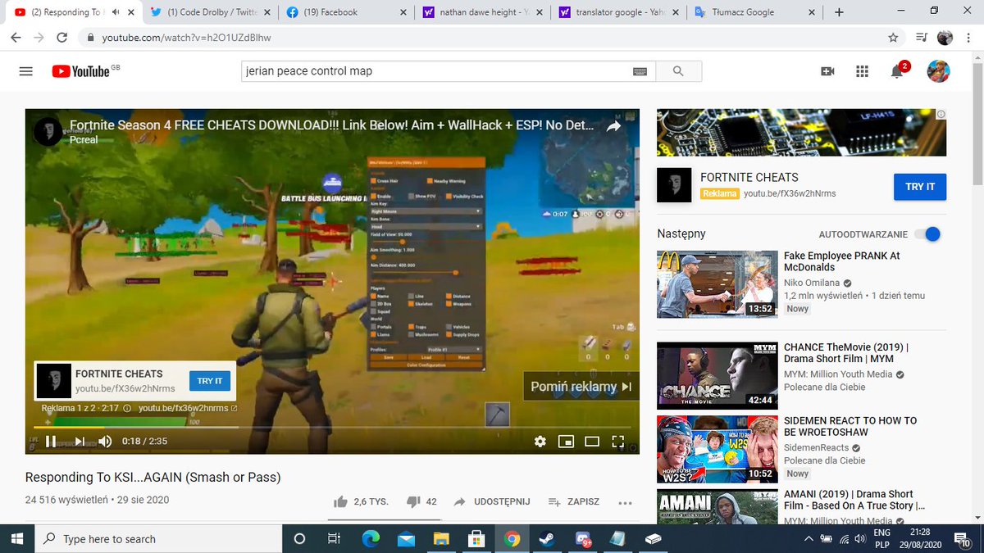Open the YouTube hamburger guide menu

click(25, 71)
